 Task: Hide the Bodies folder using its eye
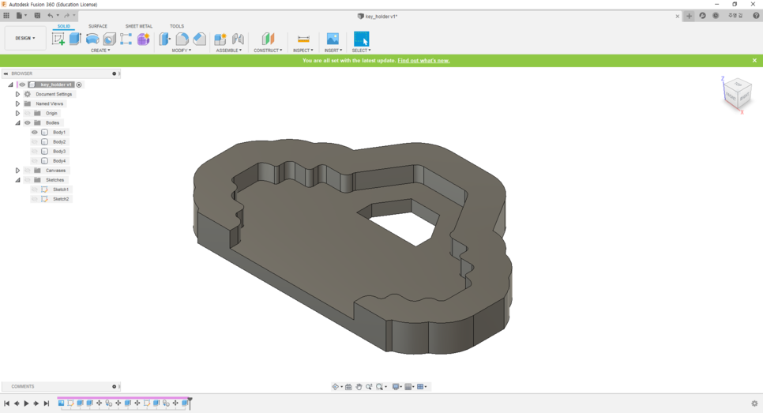click(x=28, y=122)
